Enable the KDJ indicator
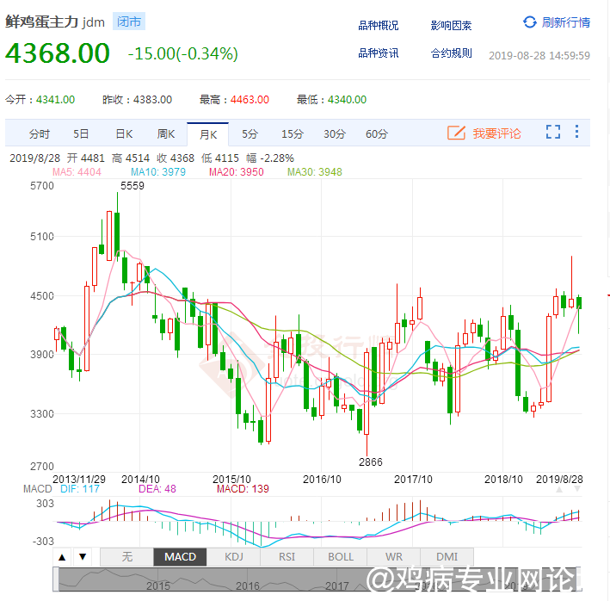The image size is (610, 601). pyautogui.click(x=234, y=557)
